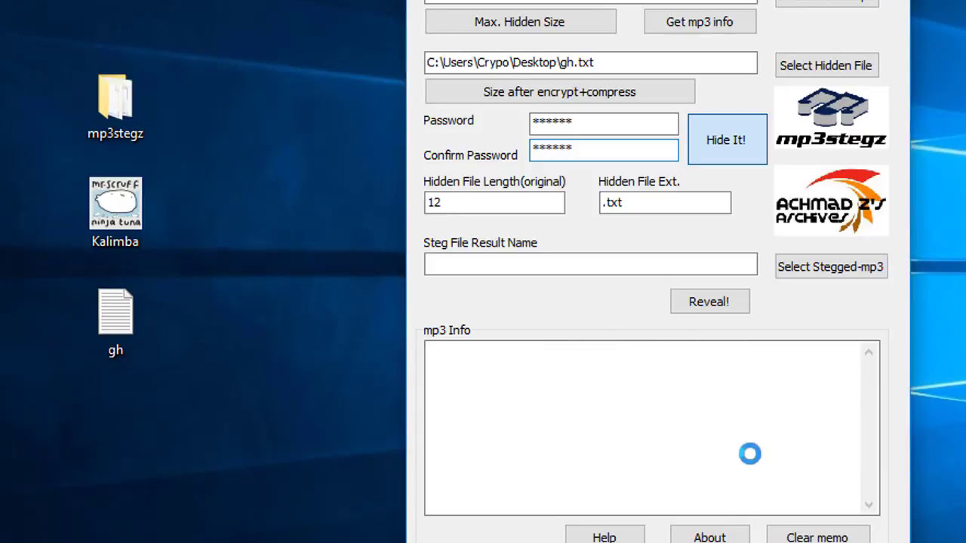The height and width of the screenshot is (543, 966).
Task: Click the mp3stegz logo image
Action: tap(831, 118)
